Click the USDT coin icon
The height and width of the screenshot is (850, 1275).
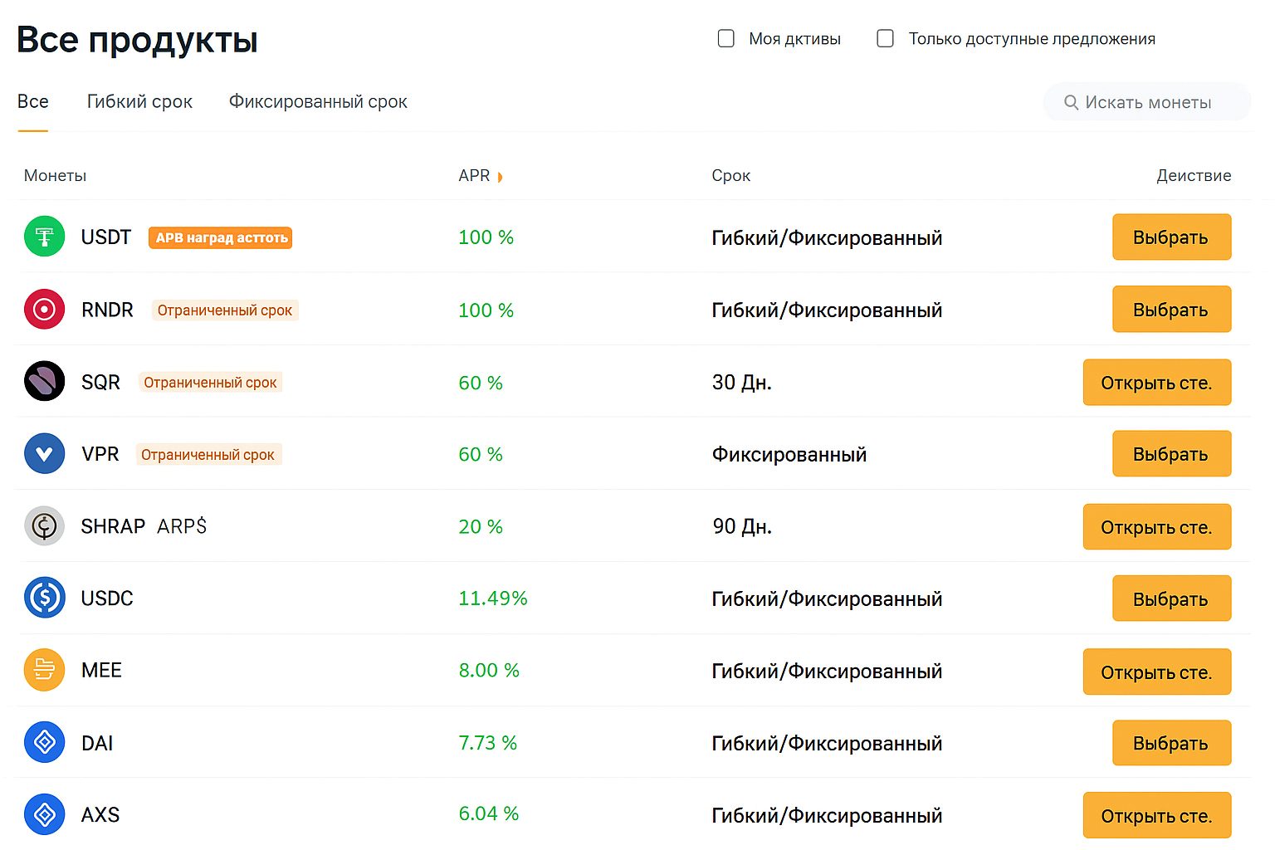[45, 237]
